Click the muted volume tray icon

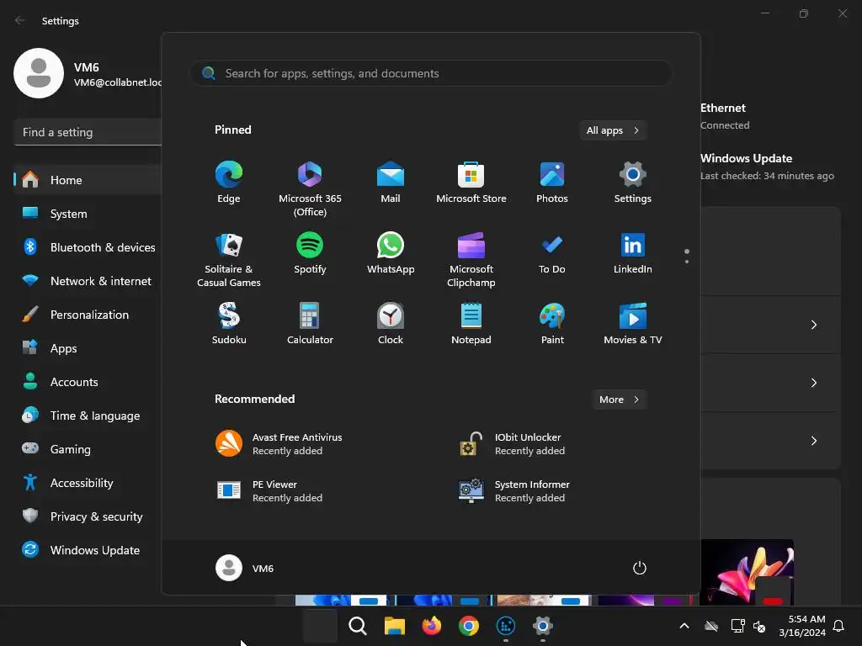coord(759,626)
